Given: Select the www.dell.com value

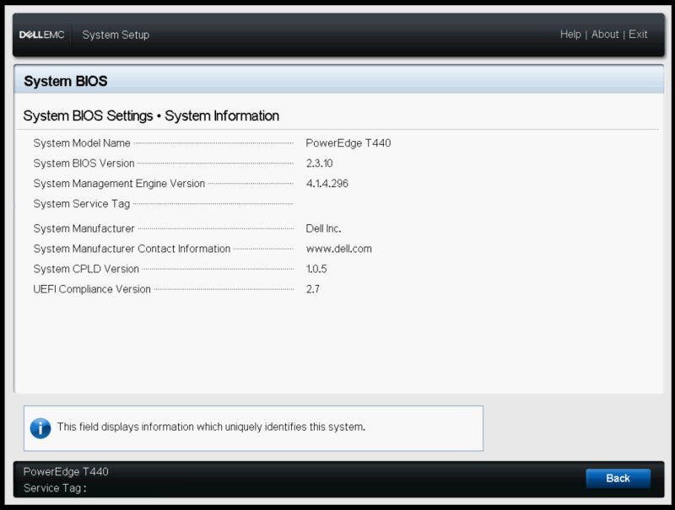Looking at the screenshot, I should pyautogui.click(x=339, y=249).
